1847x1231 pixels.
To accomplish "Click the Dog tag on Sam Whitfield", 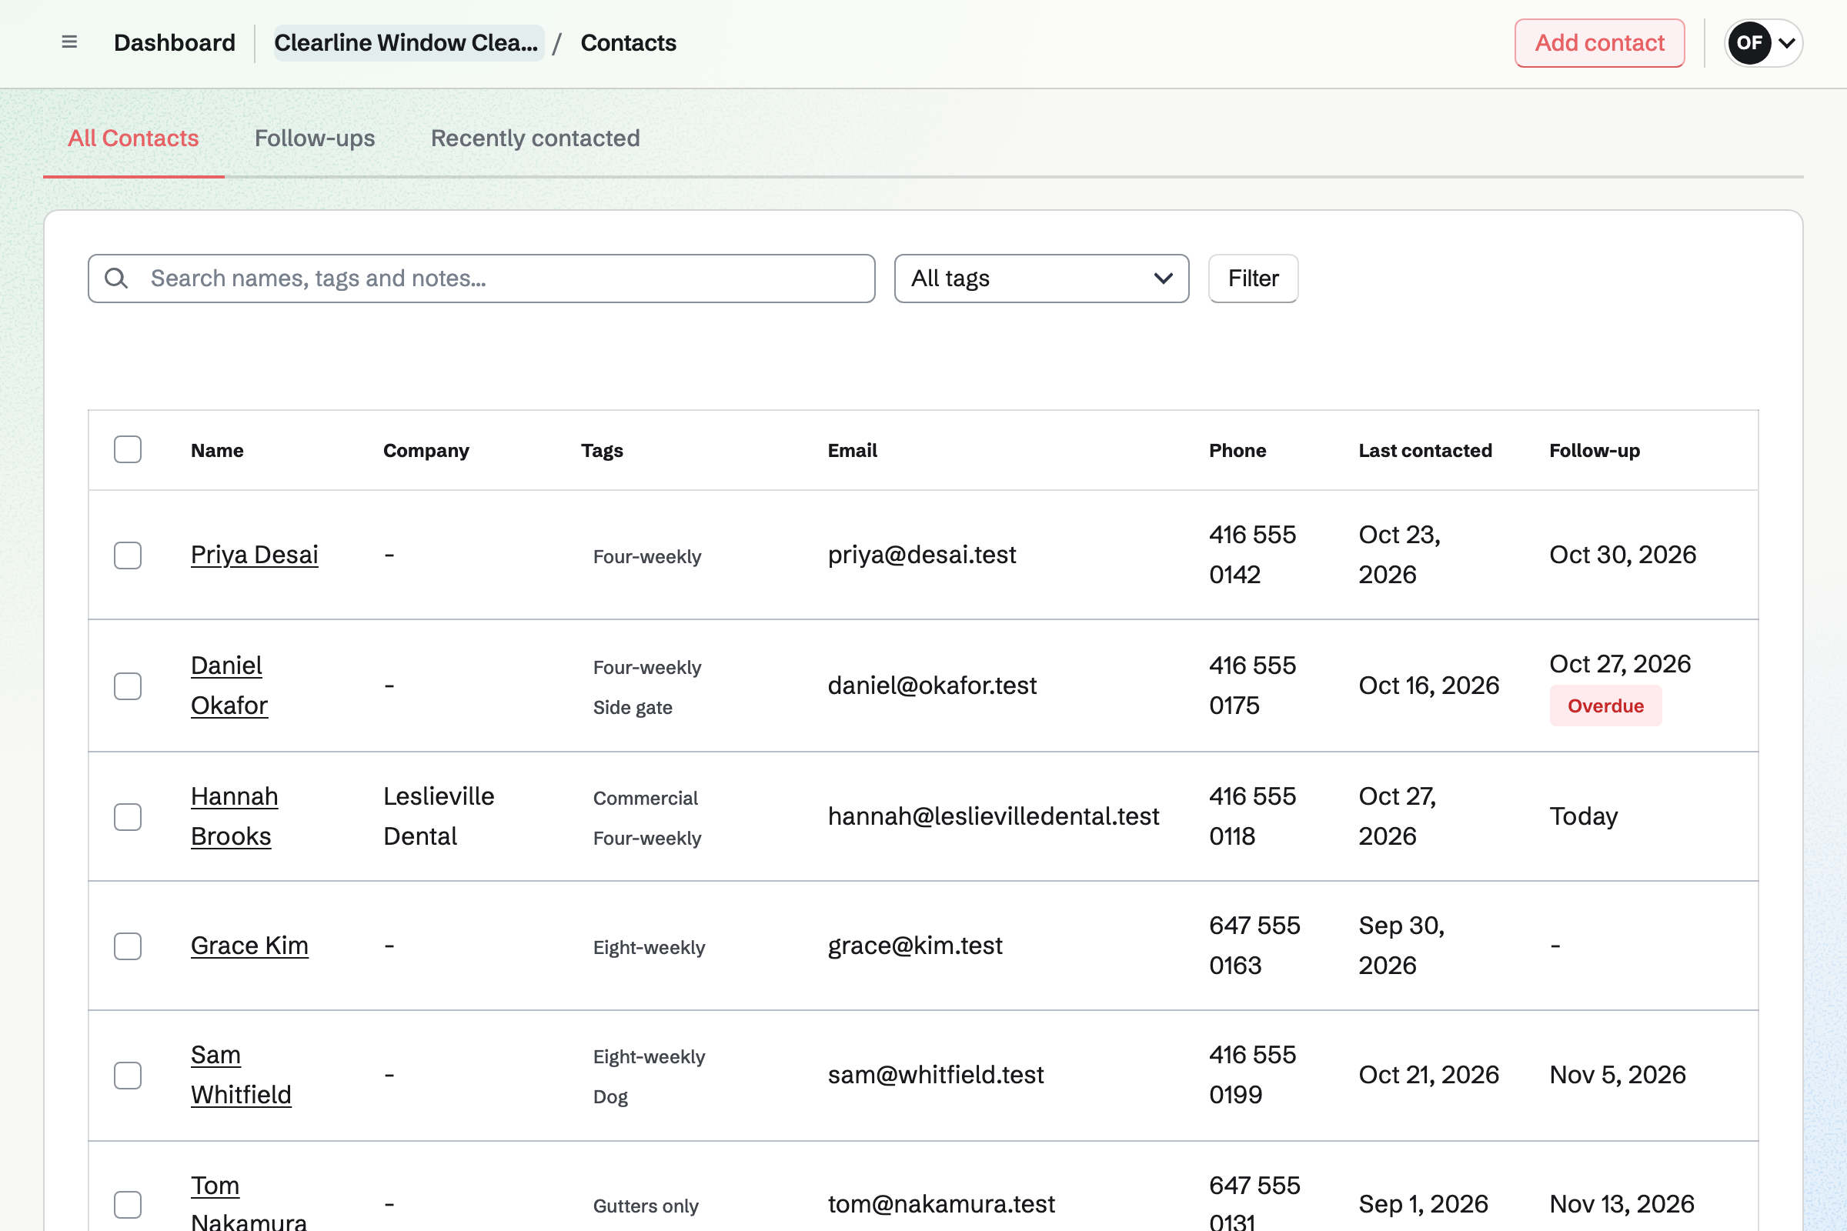I will 611,1097.
